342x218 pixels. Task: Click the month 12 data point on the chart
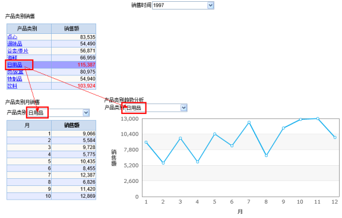click(335, 137)
